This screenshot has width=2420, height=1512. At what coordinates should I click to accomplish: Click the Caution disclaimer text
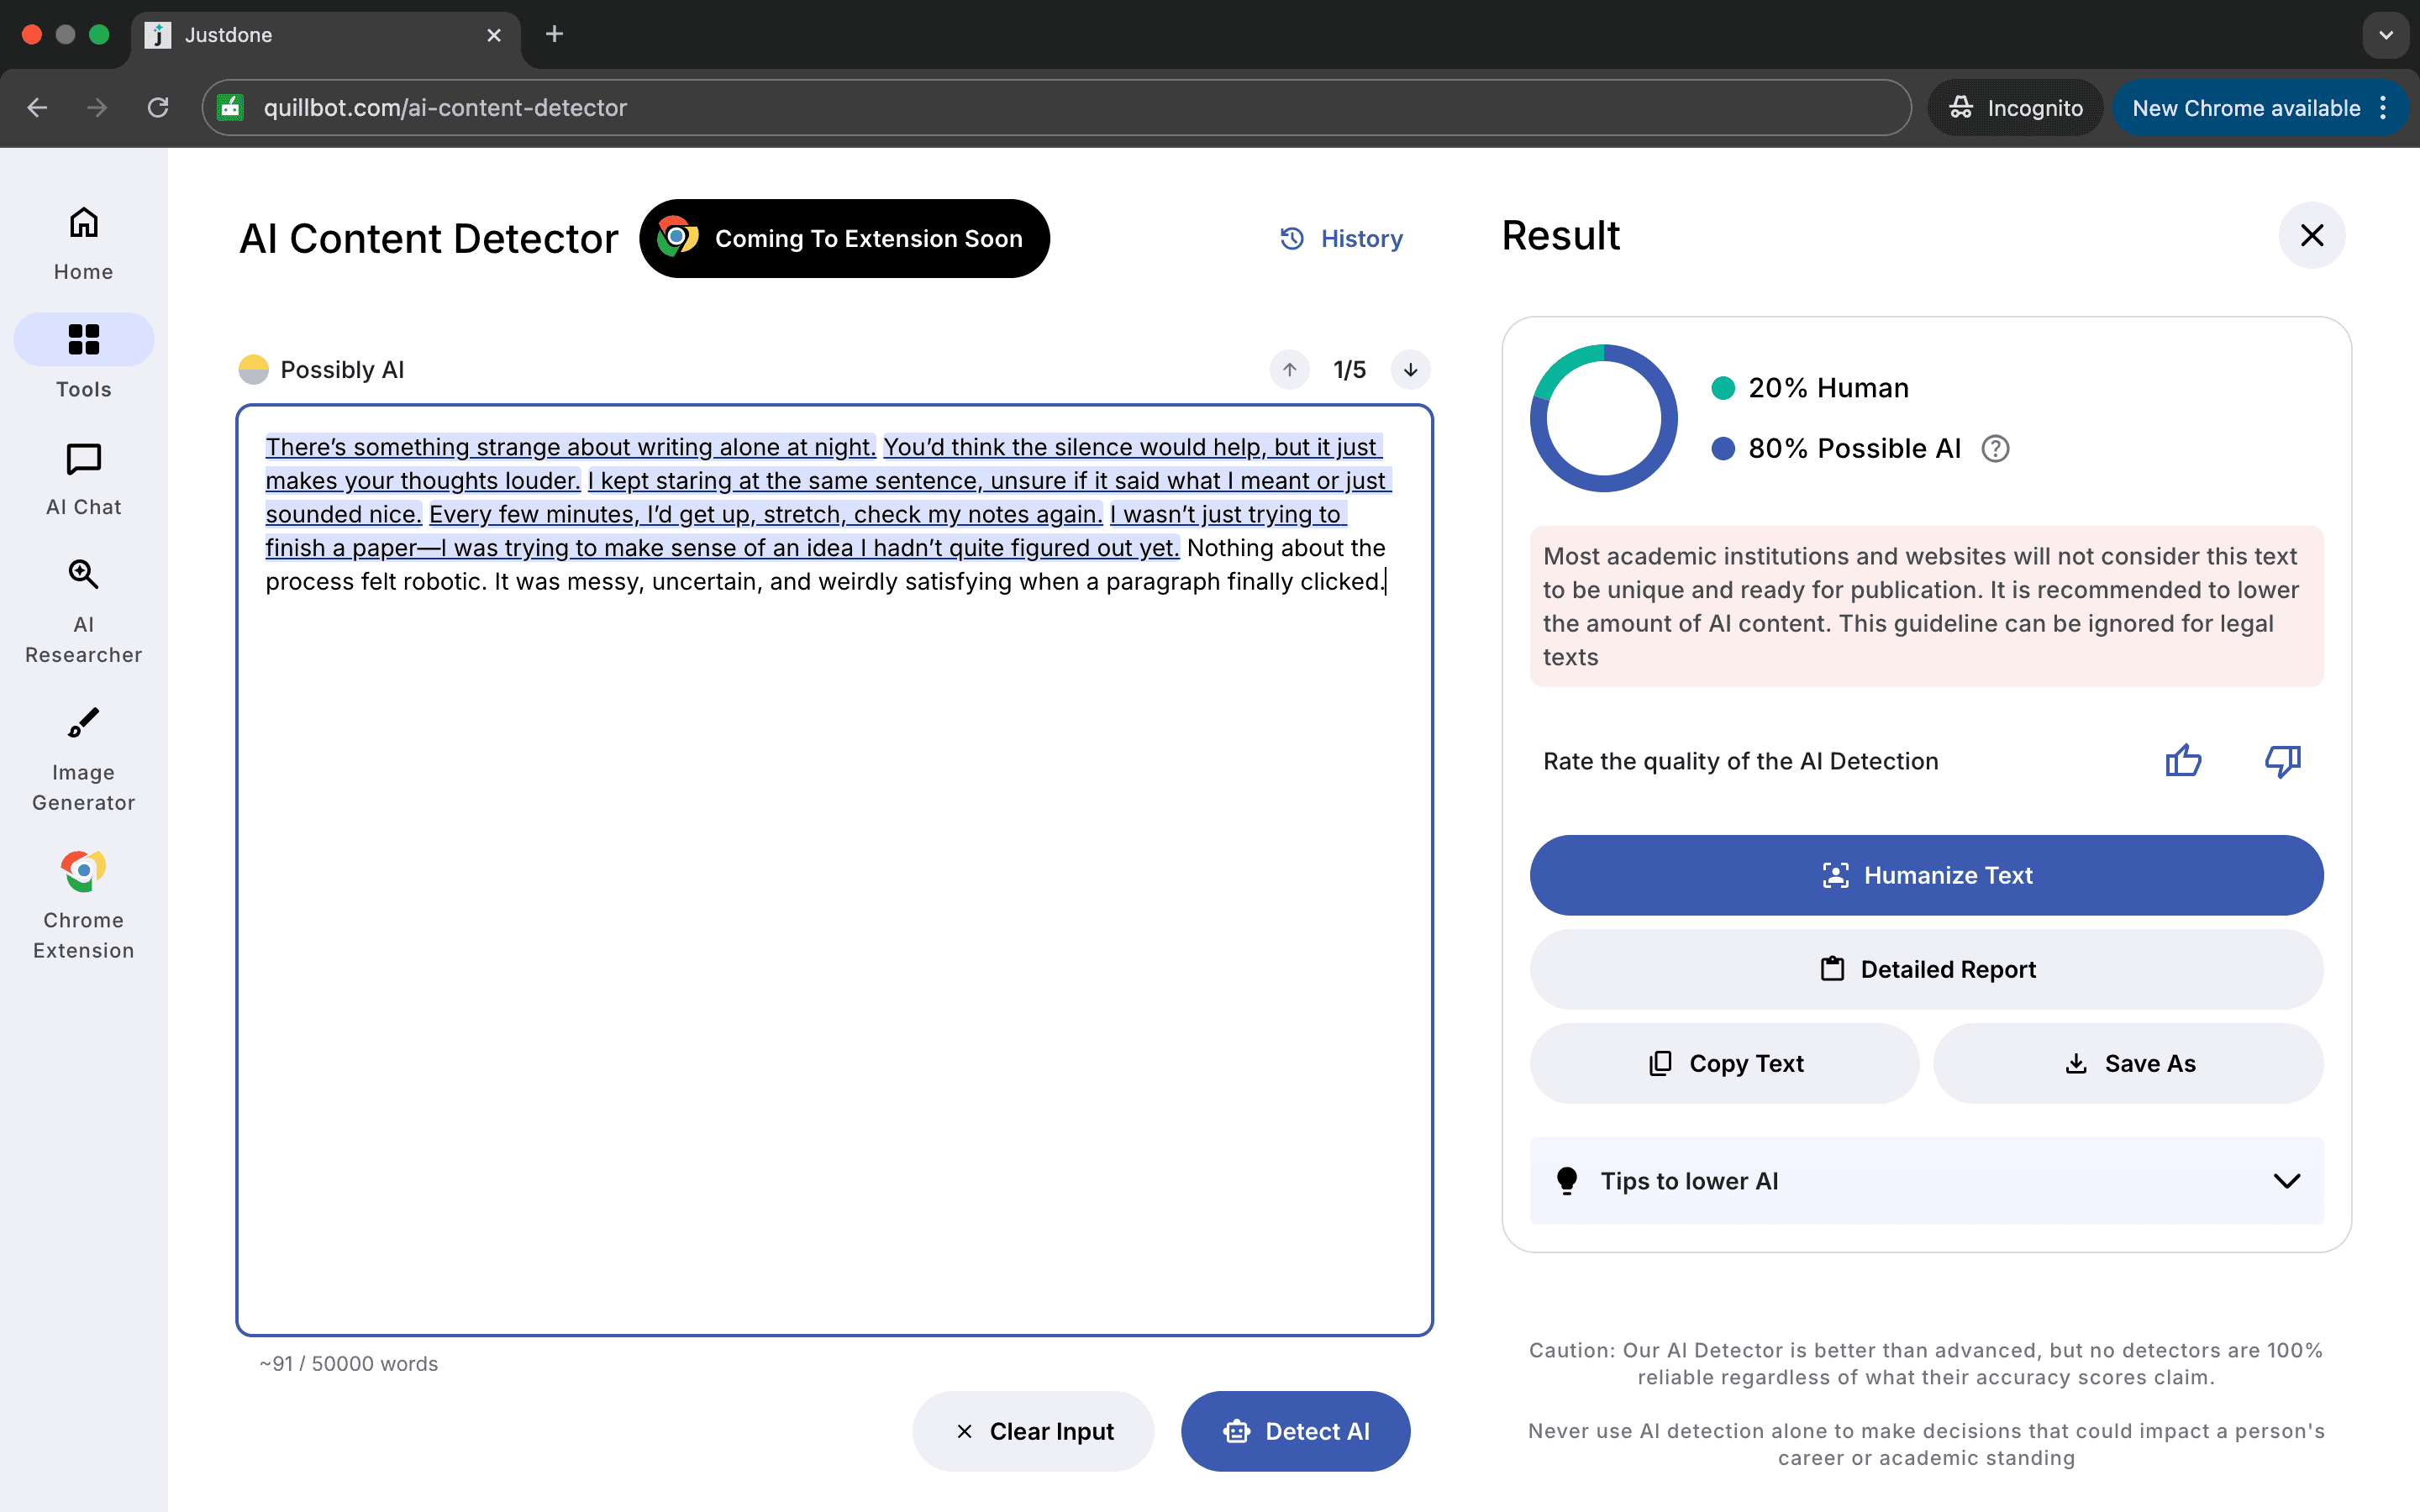click(x=1926, y=1364)
